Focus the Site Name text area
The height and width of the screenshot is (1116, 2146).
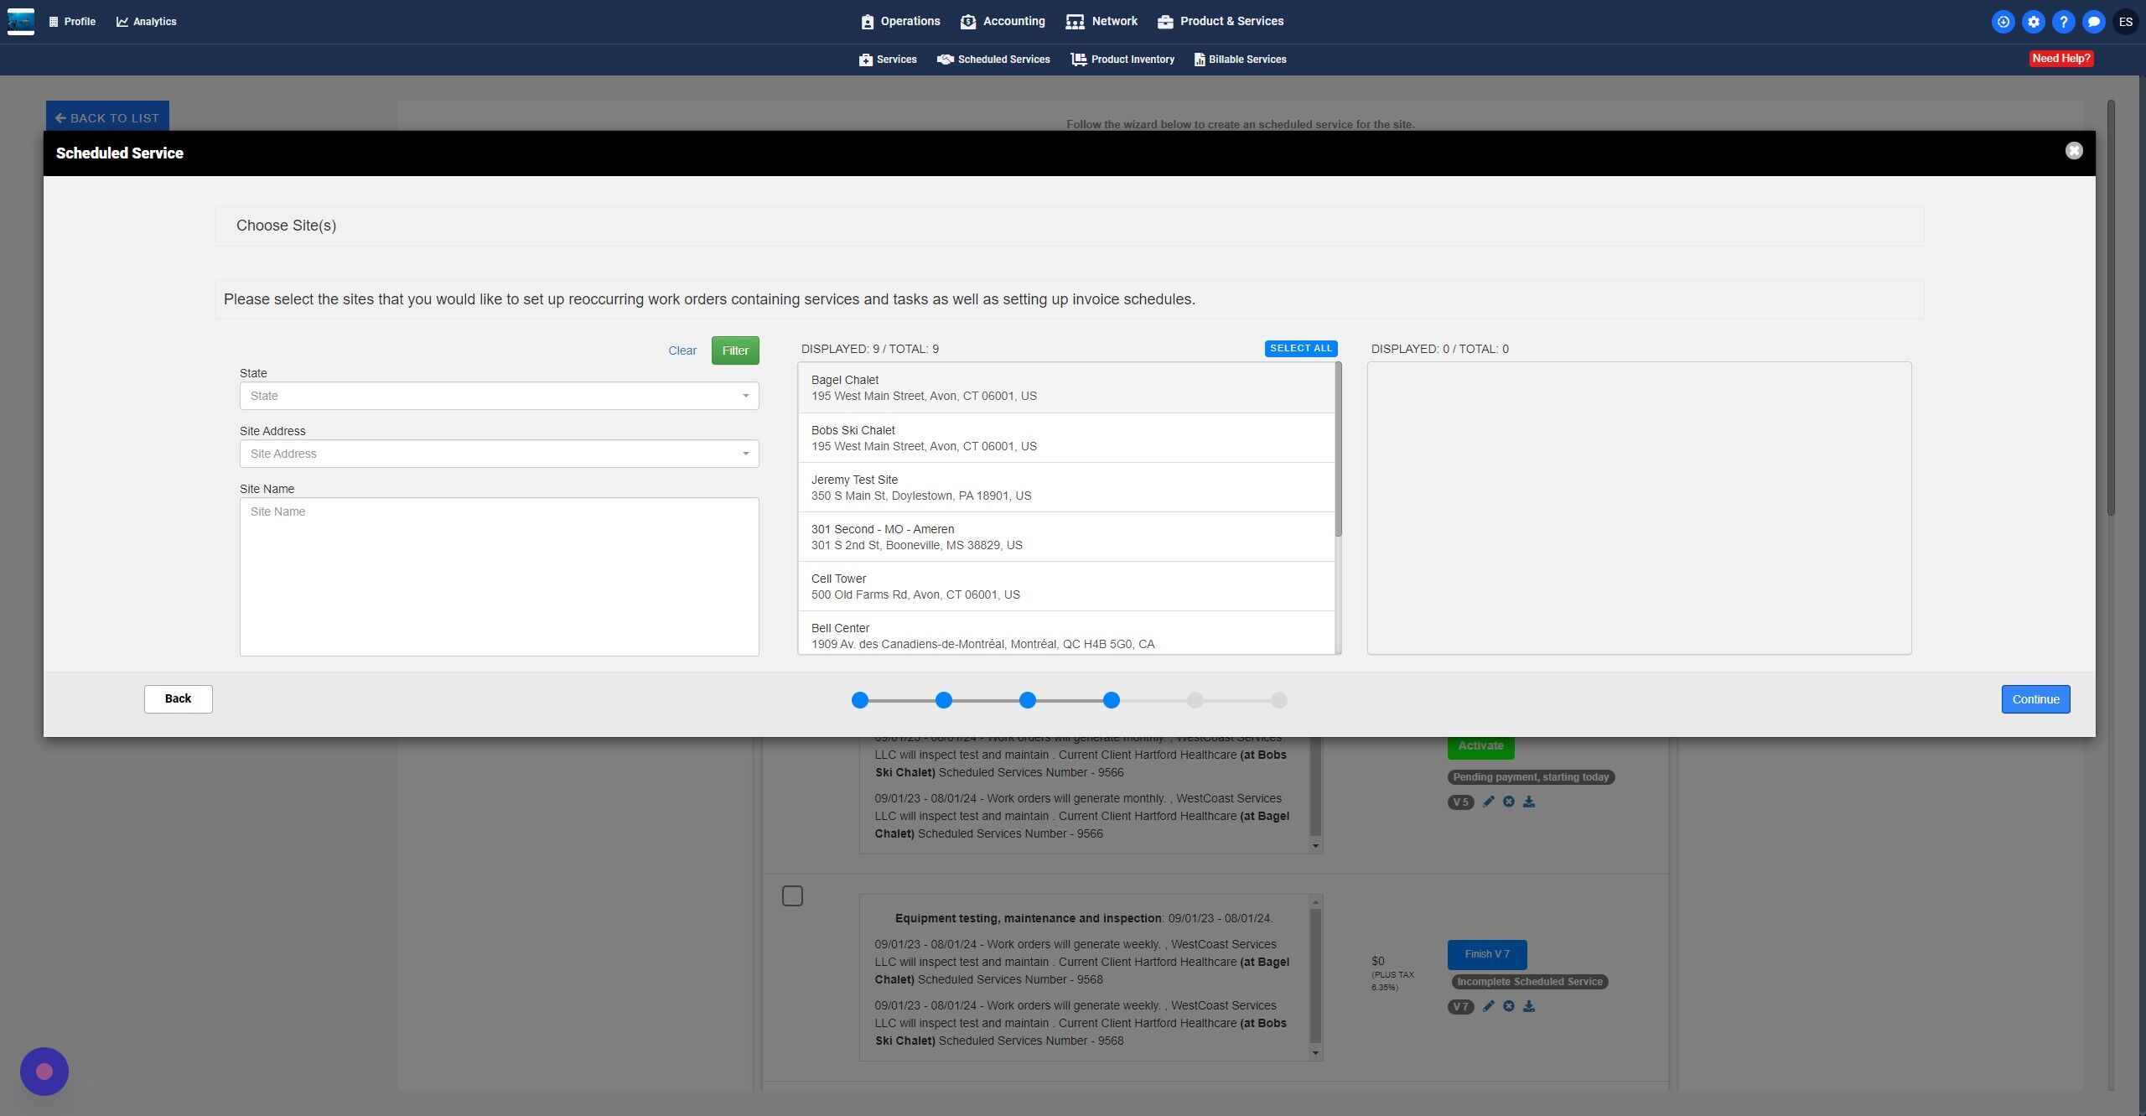pos(499,577)
